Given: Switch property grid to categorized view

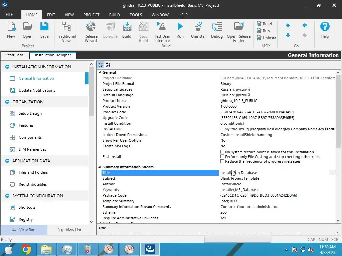Looking at the screenshot, I should 101,65.
